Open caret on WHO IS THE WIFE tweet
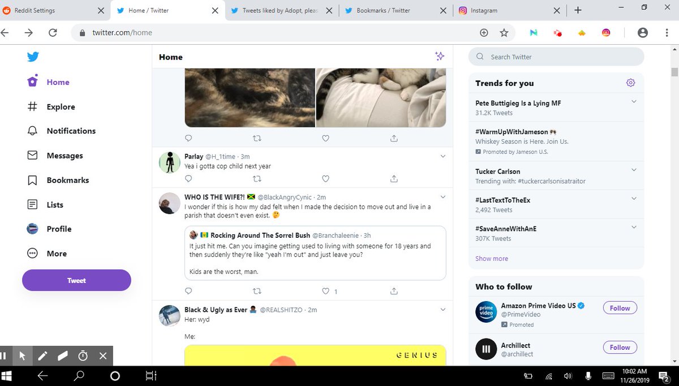This screenshot has width=679, height=386. (x=443, y=196)
